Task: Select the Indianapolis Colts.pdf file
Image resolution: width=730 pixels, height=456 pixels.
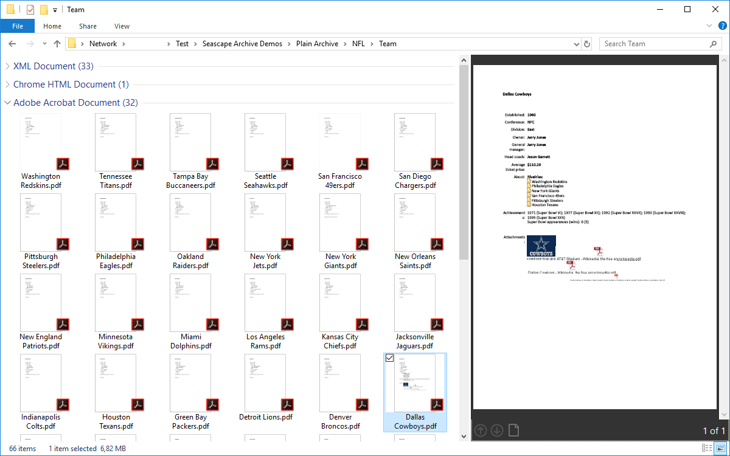Action: [x=41, y=392]
